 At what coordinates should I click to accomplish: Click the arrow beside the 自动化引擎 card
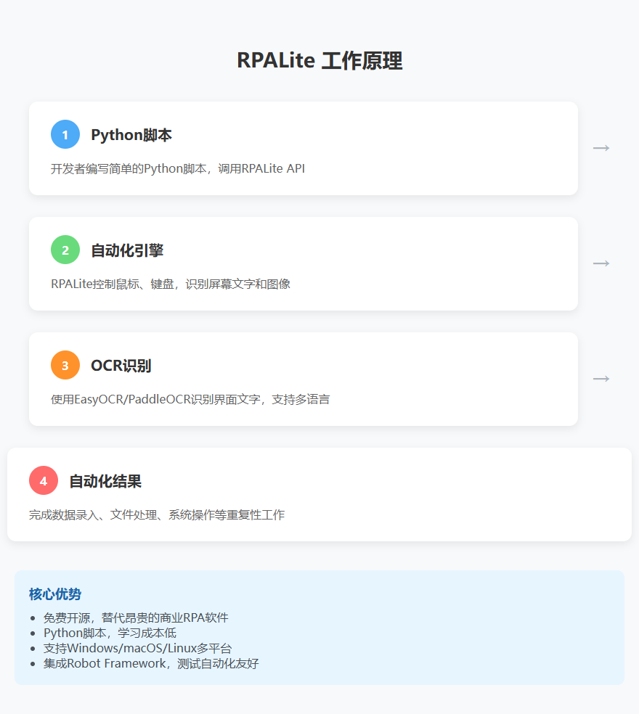point(601,263)
